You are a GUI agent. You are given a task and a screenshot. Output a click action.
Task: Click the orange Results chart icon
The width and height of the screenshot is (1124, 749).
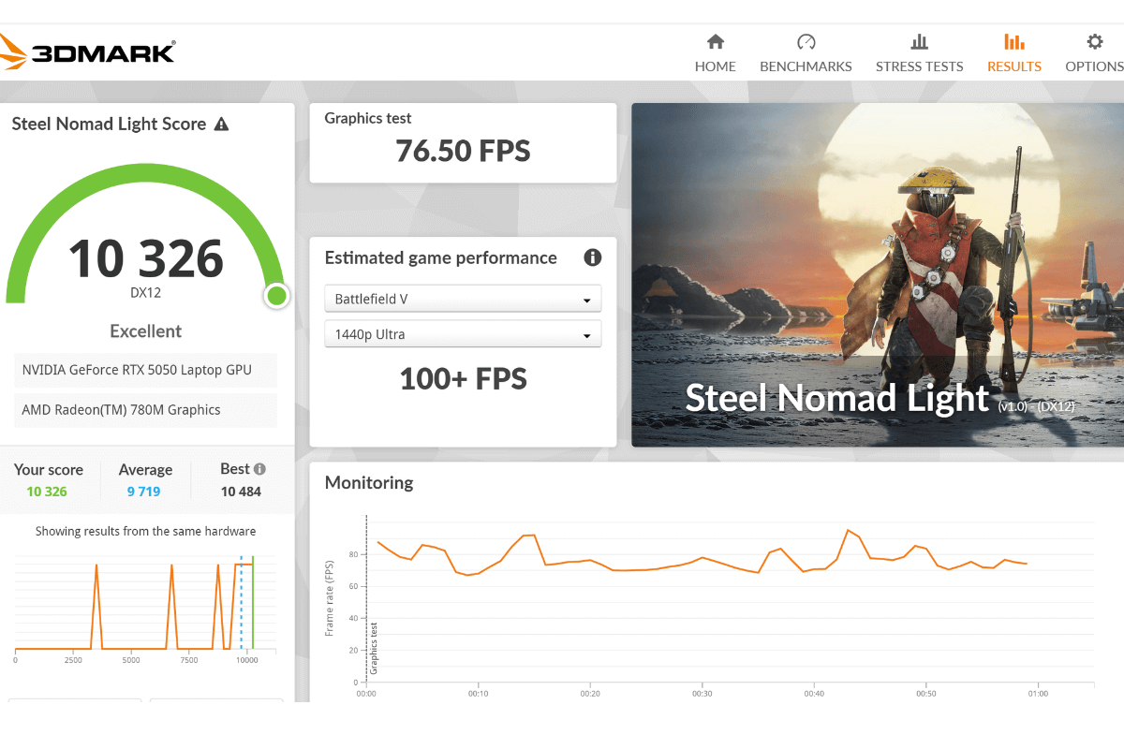(x=1013, y=41)
